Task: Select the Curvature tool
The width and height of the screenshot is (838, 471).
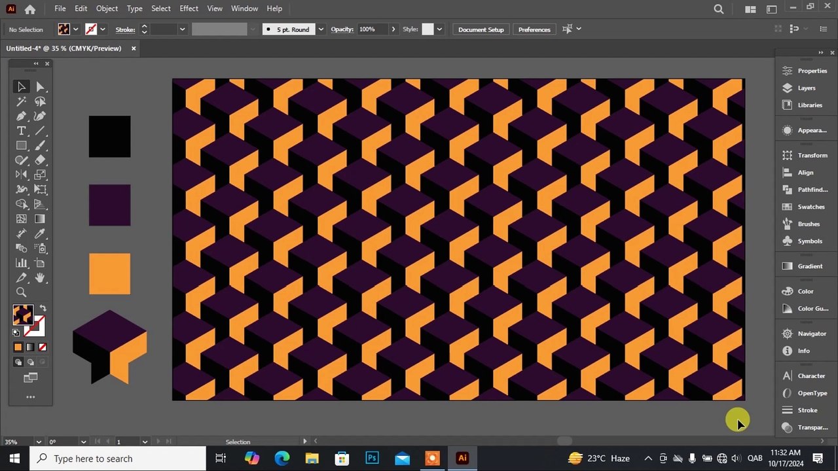Action: (x=40, y=116)
